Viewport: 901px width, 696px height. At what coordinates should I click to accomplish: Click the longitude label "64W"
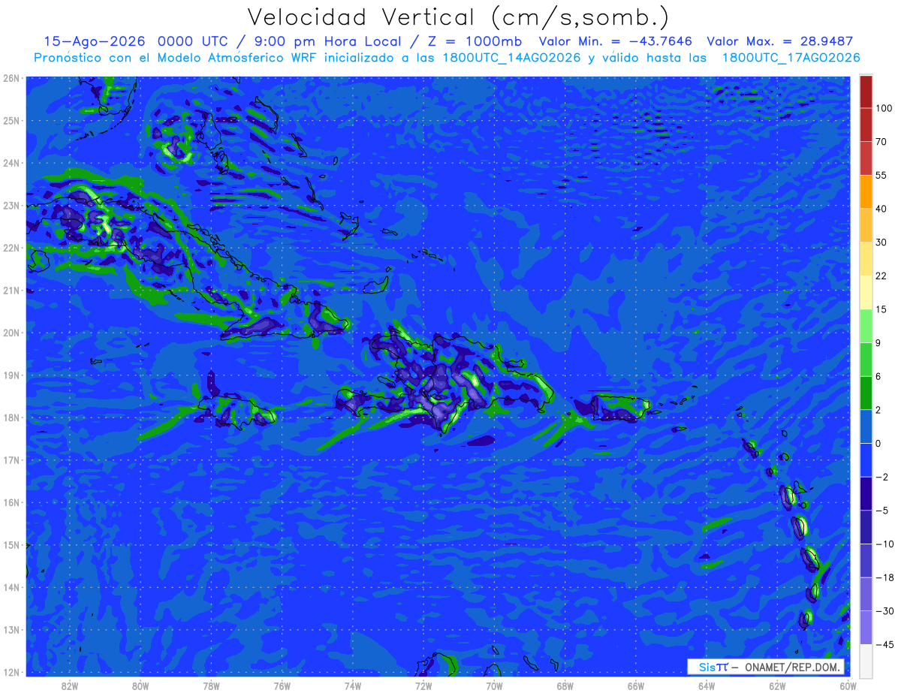pyautogui.click(x=707, y=685)
